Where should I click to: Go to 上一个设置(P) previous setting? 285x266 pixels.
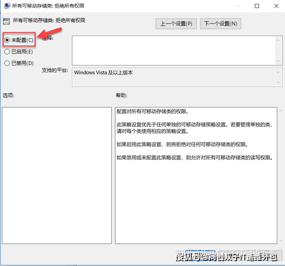(x=176, y=24)
